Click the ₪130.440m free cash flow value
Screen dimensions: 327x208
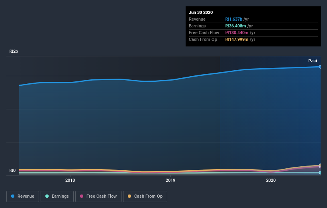click(x=237, y=33)
